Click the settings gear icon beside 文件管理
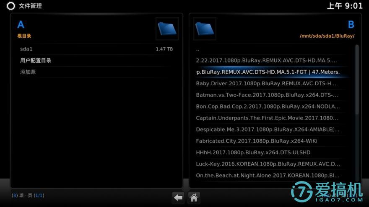 [x=10, y=6]
